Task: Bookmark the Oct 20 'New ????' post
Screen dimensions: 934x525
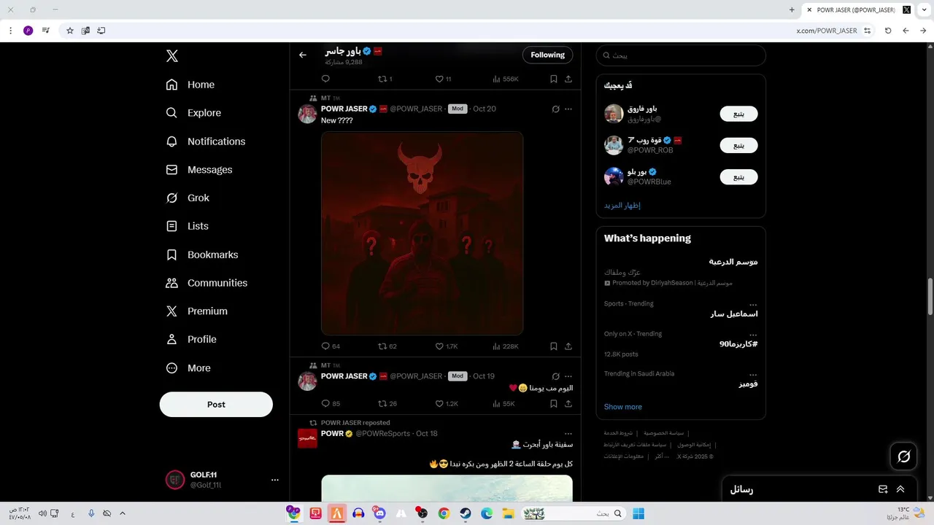Action: 554,346
